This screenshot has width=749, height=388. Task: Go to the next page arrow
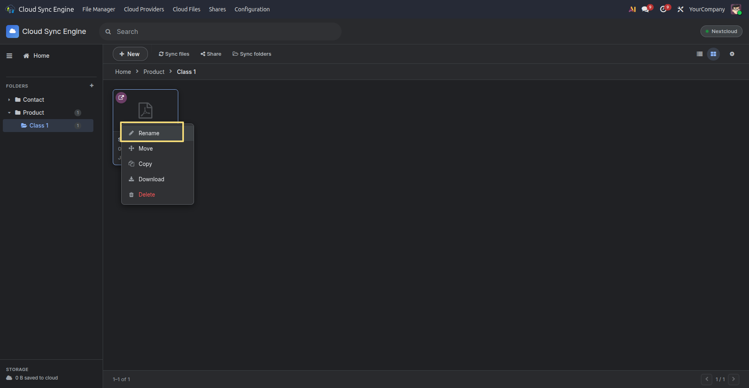(734, 379)
